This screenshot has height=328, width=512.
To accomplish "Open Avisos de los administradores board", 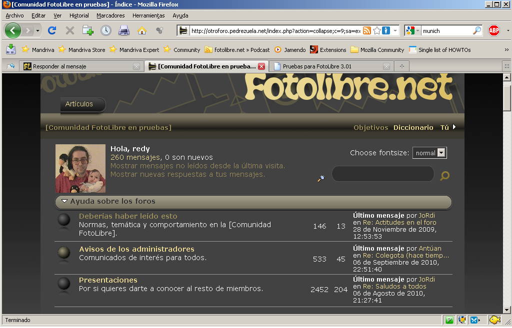I will (136, 249).
